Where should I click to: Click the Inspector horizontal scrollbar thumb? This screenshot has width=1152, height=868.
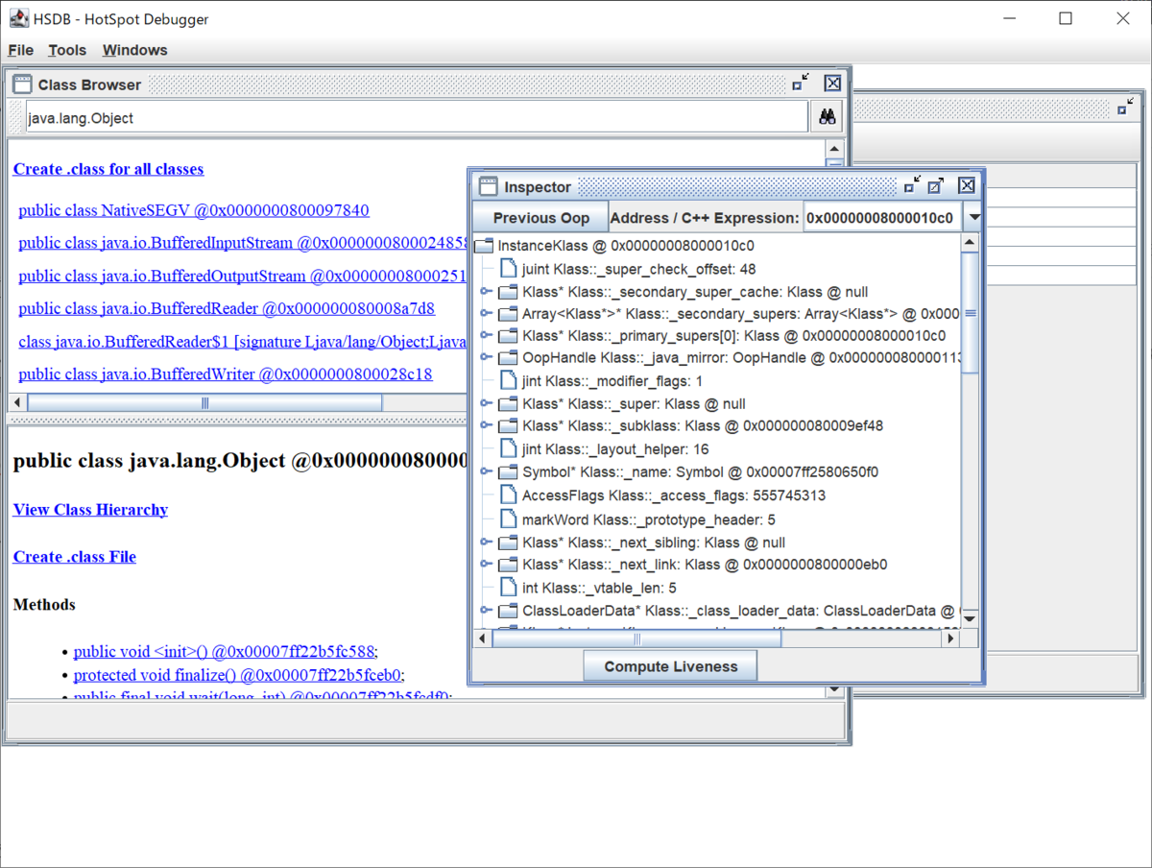coord(636,639)
